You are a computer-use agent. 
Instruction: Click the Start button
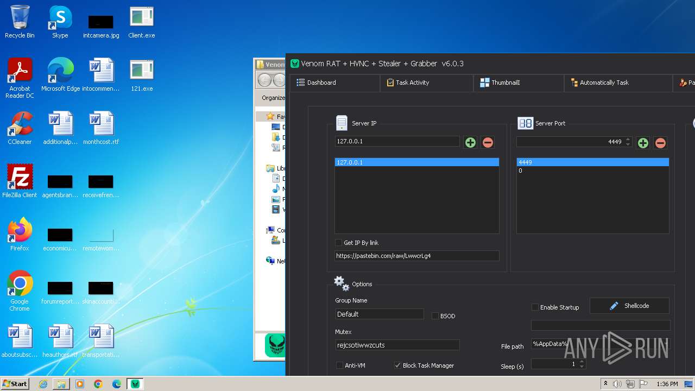click(15, 383)
